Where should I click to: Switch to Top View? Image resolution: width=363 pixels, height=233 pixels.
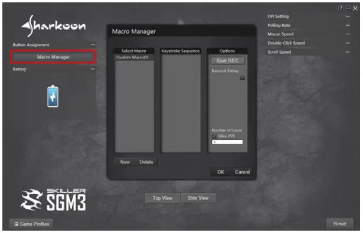[162, 198]
